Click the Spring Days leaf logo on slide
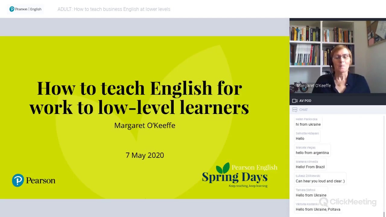Screen dimensions: 386x217 pos(240,175)
